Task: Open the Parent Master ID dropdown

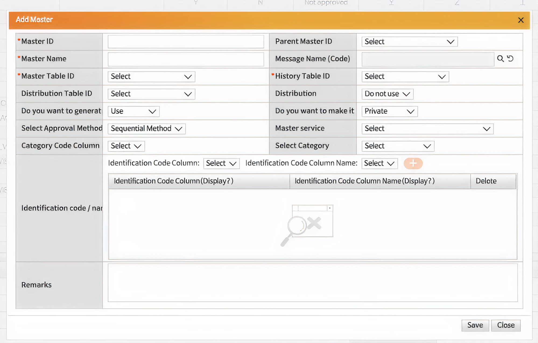Action: pos(409,42)
